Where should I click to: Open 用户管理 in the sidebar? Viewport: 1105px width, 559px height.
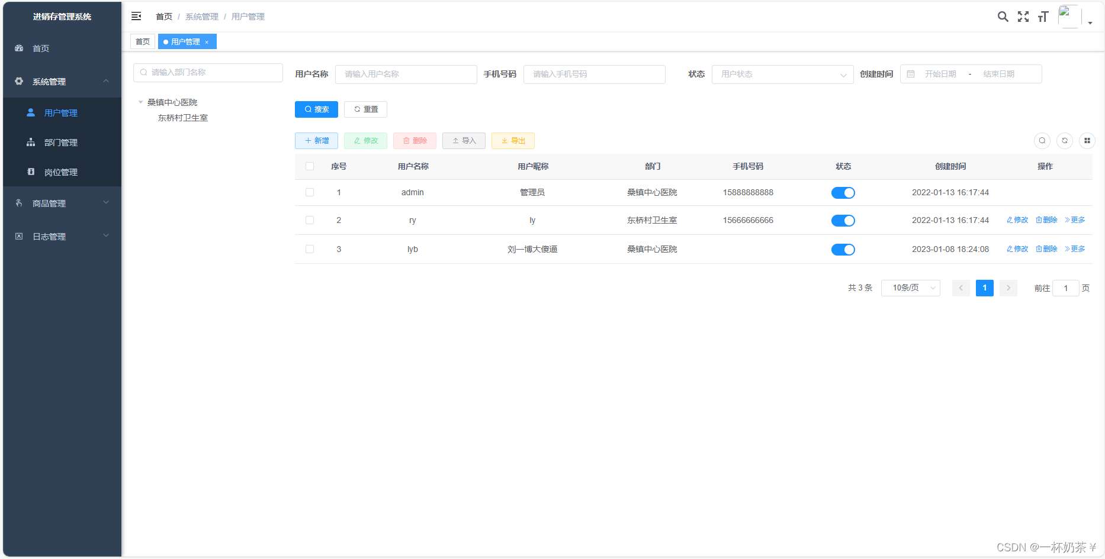[62, 112]
